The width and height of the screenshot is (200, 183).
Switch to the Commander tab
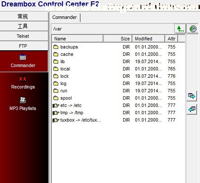65,17
